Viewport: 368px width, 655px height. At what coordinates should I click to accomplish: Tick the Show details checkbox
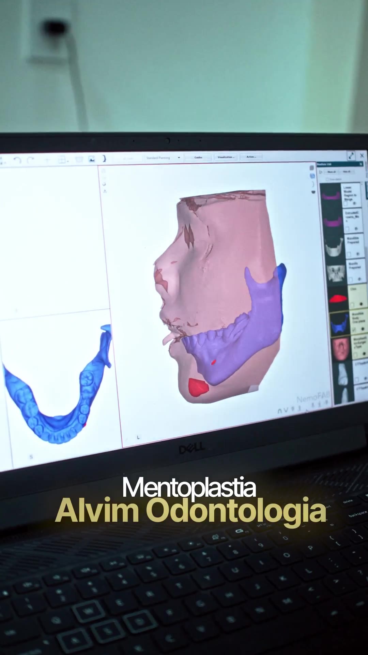click(327, 179)
